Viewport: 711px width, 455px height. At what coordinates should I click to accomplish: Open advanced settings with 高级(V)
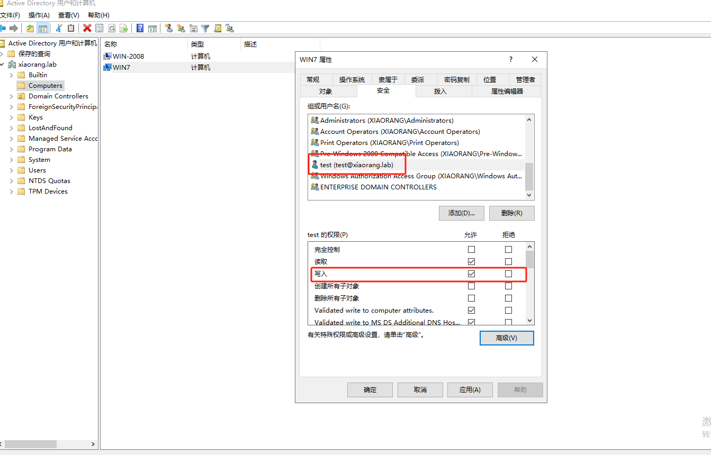[x=507, y=338]
